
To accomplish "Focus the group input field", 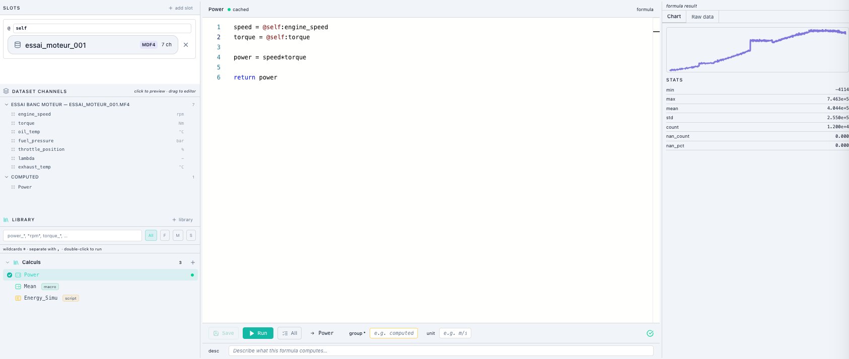I will click(394, 333).
